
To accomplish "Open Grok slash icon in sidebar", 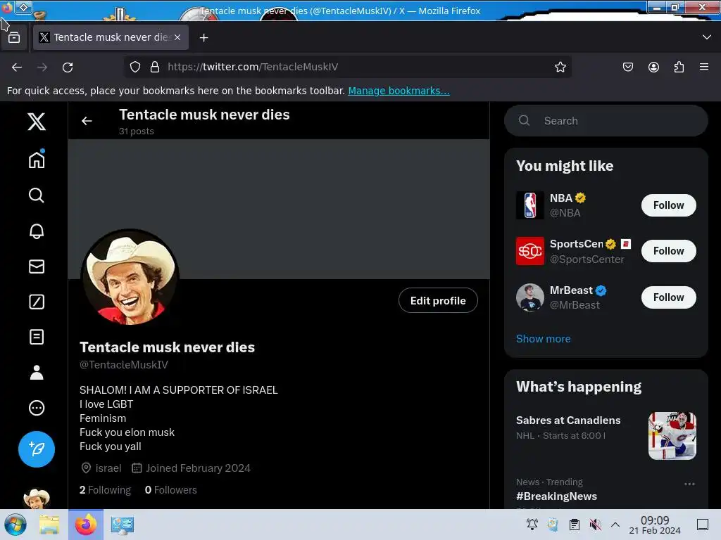I will [37, 302].
